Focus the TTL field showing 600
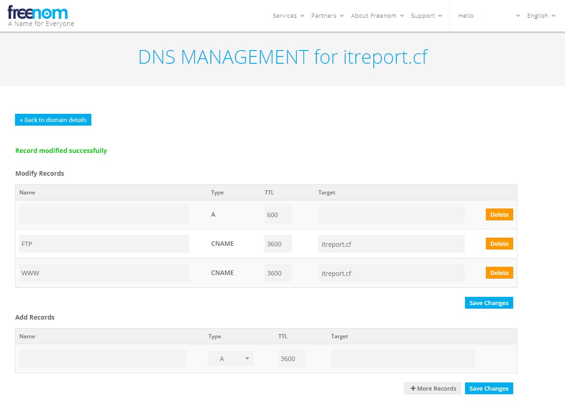Viewport: 565px width, 402px height. (278, 214)
